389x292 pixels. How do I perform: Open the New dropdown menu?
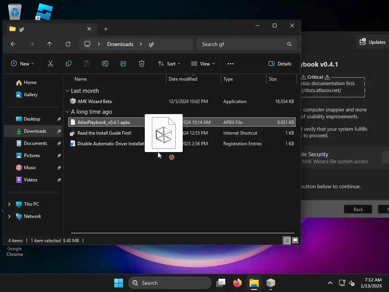coord(22,64)
